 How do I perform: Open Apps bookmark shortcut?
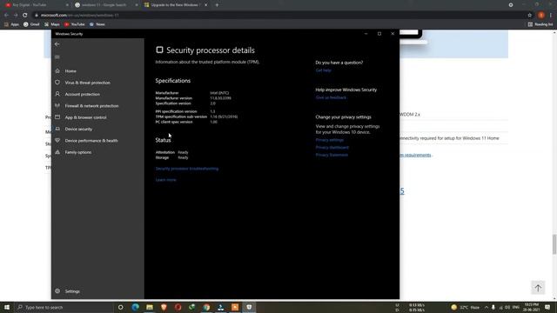(11, 24)
